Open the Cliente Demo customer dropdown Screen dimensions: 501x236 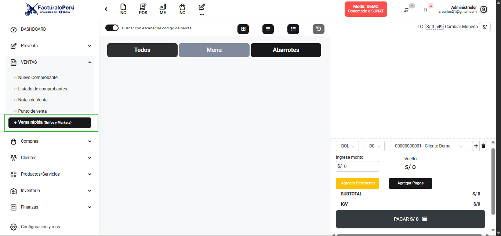coord(428,146)
